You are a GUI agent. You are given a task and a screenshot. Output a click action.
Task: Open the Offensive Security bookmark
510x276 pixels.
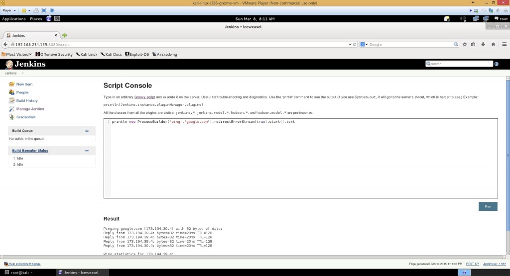54,54
